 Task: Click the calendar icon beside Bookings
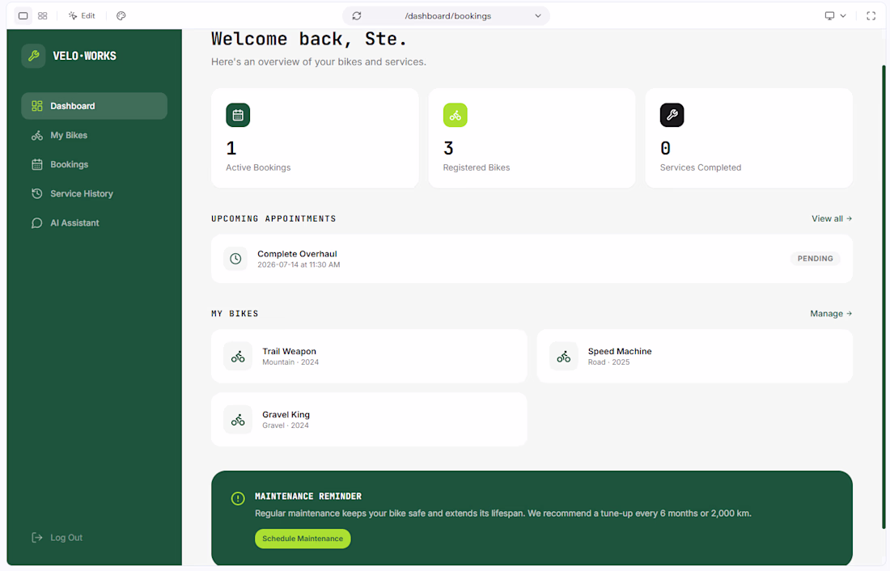37,165
